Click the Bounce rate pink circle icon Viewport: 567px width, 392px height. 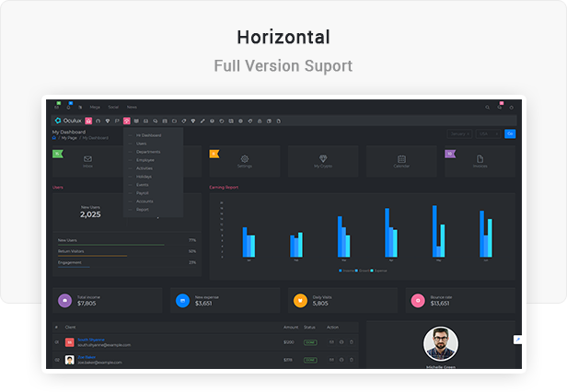pos(418,300)
